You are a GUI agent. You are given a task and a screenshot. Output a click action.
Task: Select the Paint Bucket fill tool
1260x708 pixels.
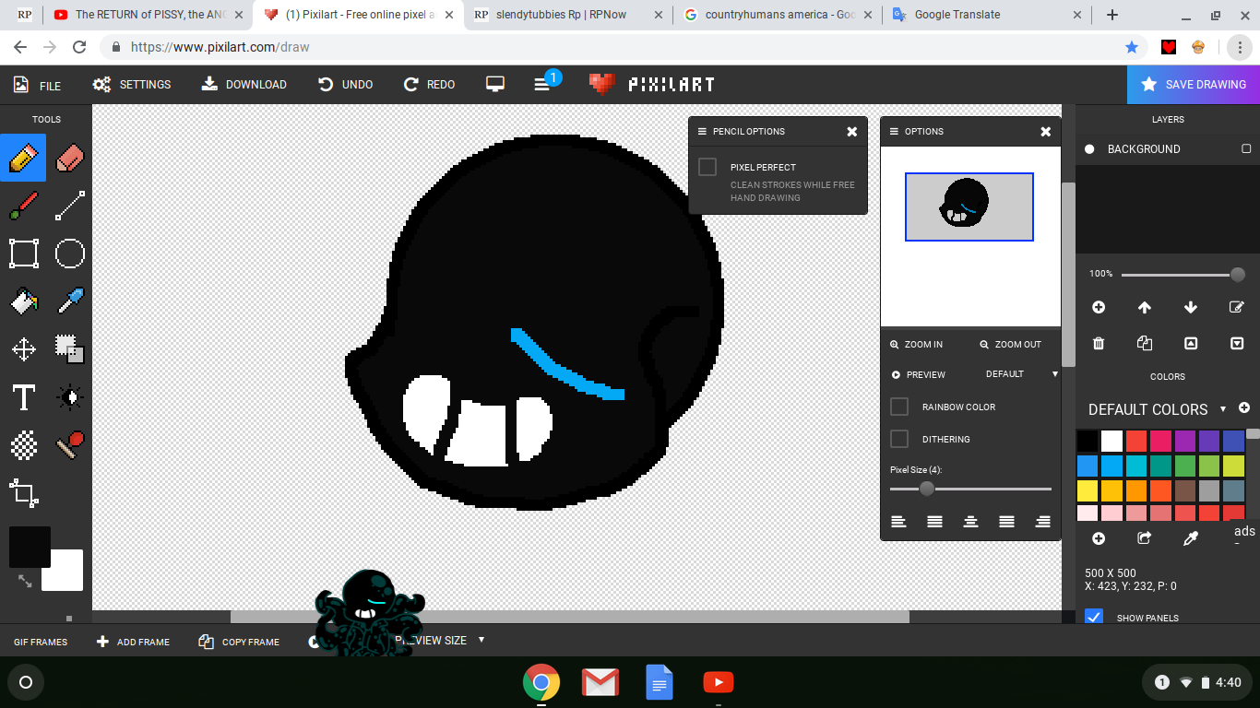pos(23,301)
